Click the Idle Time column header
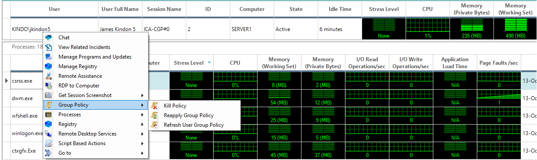The width and height of the screenshot is (537, 160). point(340,9)
